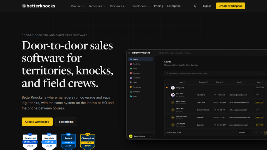This screenshot has width=267, height=150.
Task: Open the Territories pin icon
Action: (x=131, y=87)
